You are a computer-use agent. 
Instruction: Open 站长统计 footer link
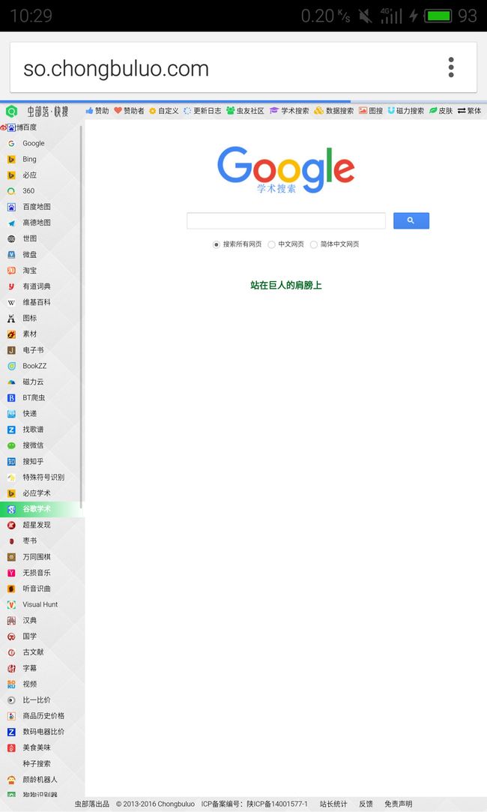333,805
